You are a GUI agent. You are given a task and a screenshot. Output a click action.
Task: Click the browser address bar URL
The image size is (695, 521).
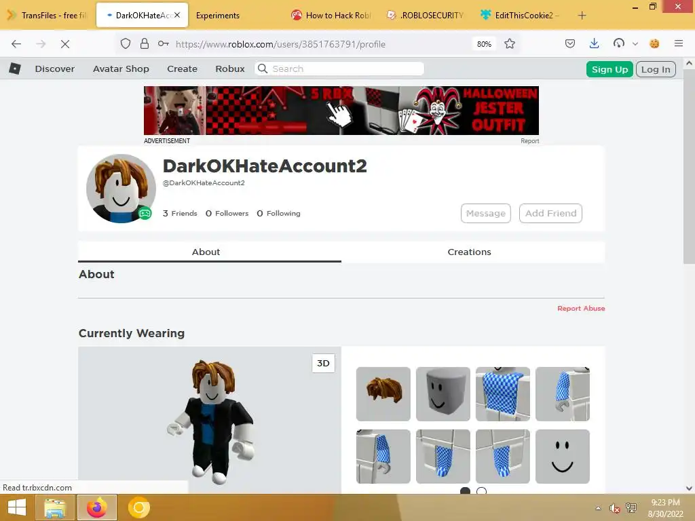[x=280, y=44]
